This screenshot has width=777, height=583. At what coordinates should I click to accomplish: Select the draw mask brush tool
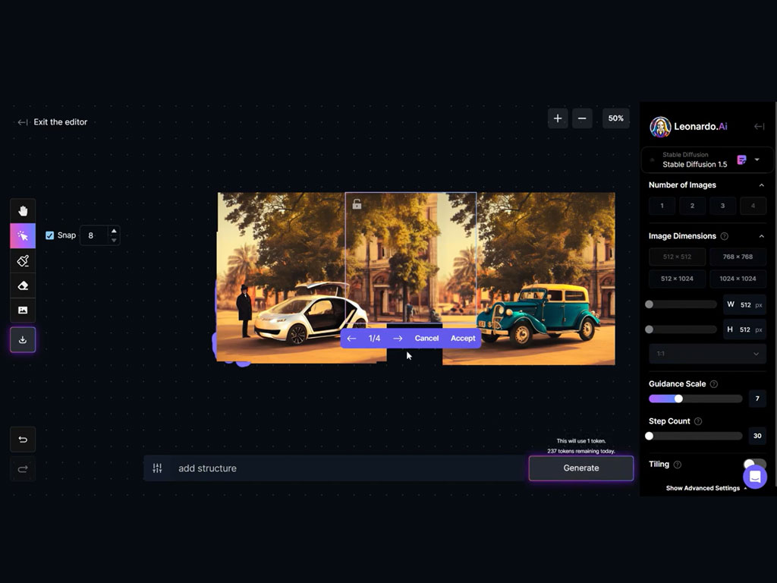(23, 262)
